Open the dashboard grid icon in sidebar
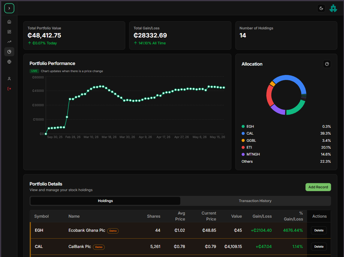Screen dimensions: 344x257 tap(9, 32)
